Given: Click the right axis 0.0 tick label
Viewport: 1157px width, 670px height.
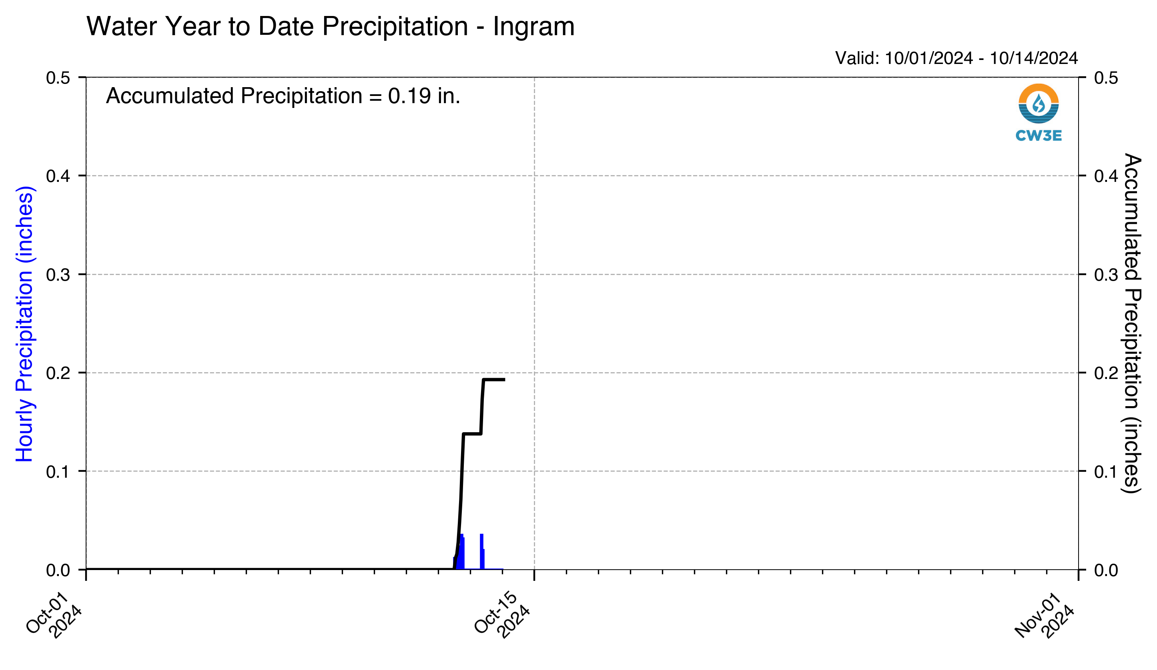Looking at the screenshot, I should point(1106,570).
